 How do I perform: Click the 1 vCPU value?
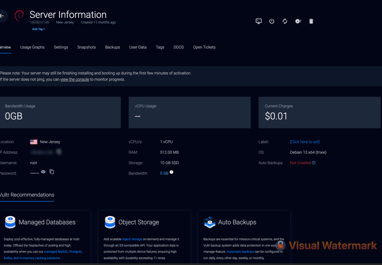click(x=166, y=142)
